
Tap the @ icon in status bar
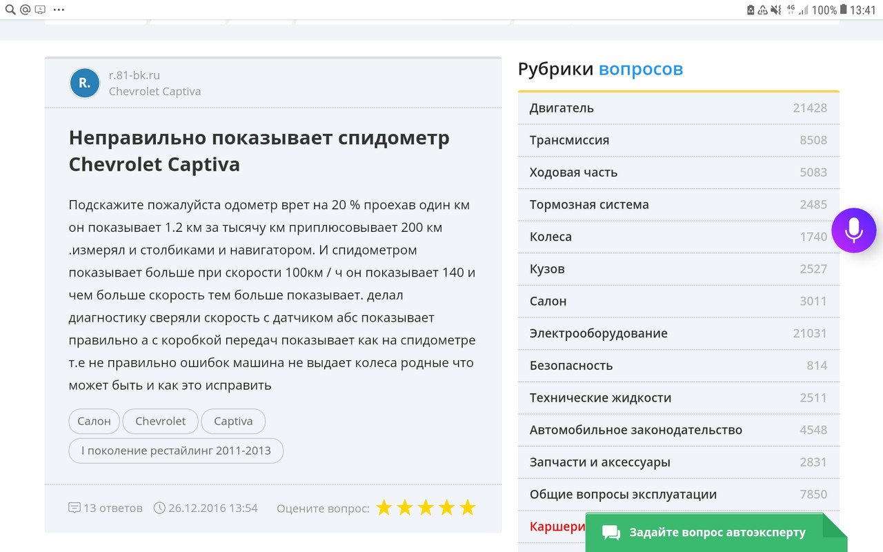[25, 10]
